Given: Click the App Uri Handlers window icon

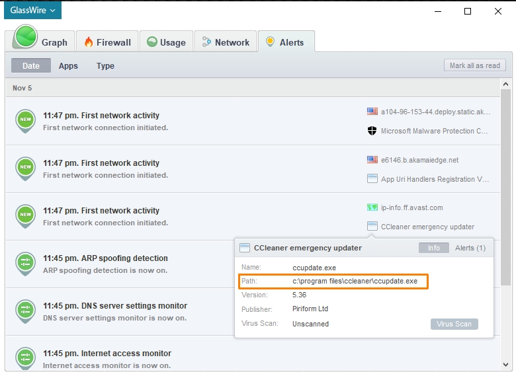Looking at the screenshot, I should pos(372,178).
